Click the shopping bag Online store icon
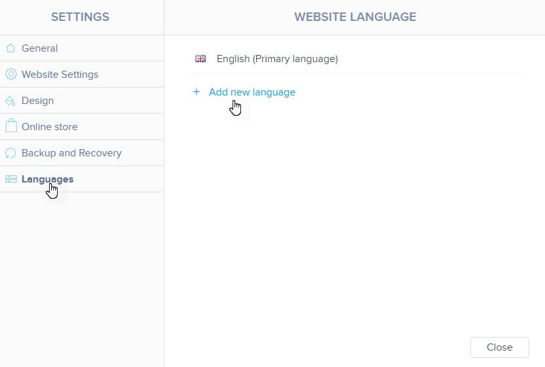 10,126
